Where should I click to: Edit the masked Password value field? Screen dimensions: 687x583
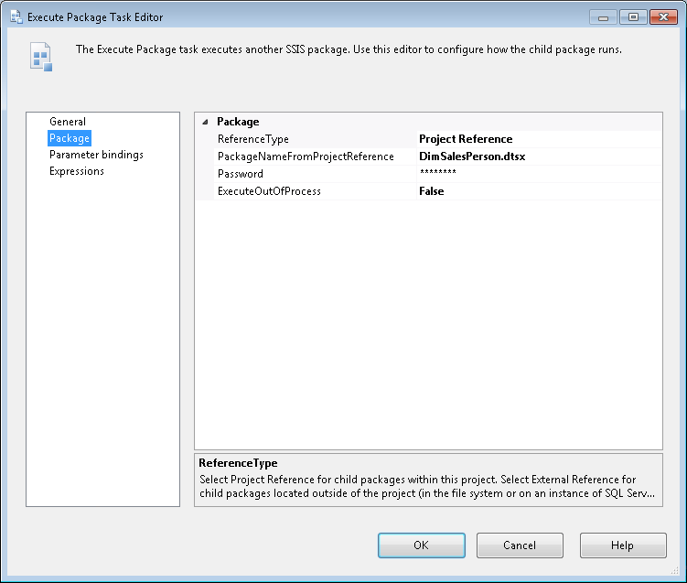click(538, 174)
